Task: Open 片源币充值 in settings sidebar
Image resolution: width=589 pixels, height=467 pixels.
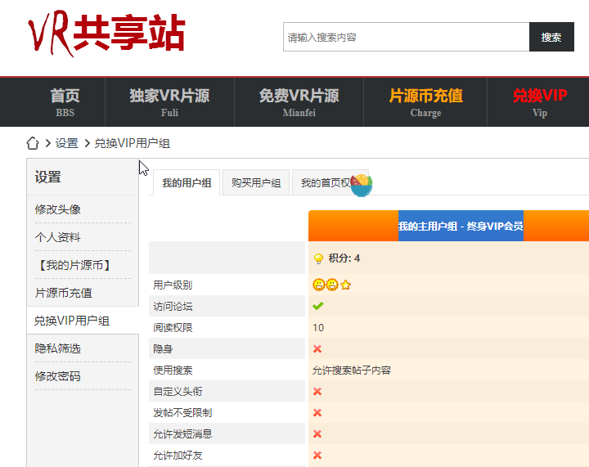Action: (x=64, y=293)
